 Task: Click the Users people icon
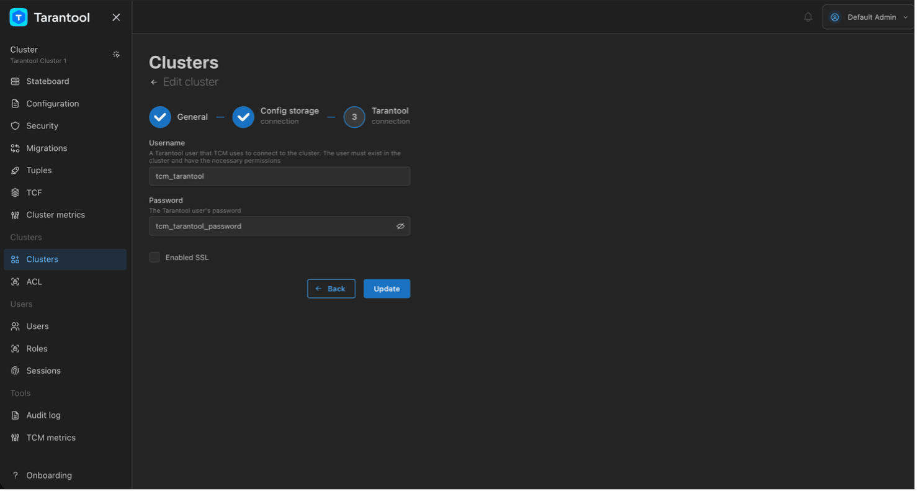point(16,327)
